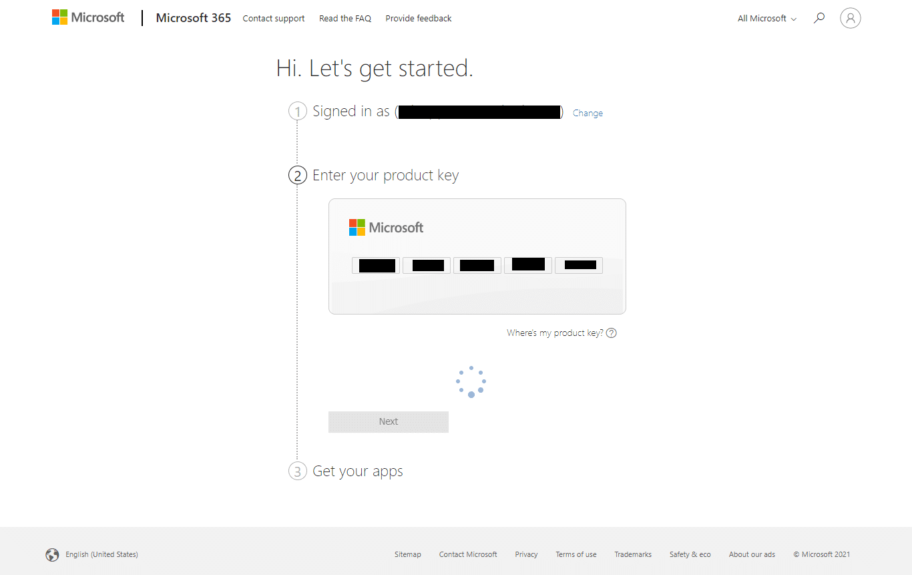Select Provide feedback in the header

(x=419, y=19)
